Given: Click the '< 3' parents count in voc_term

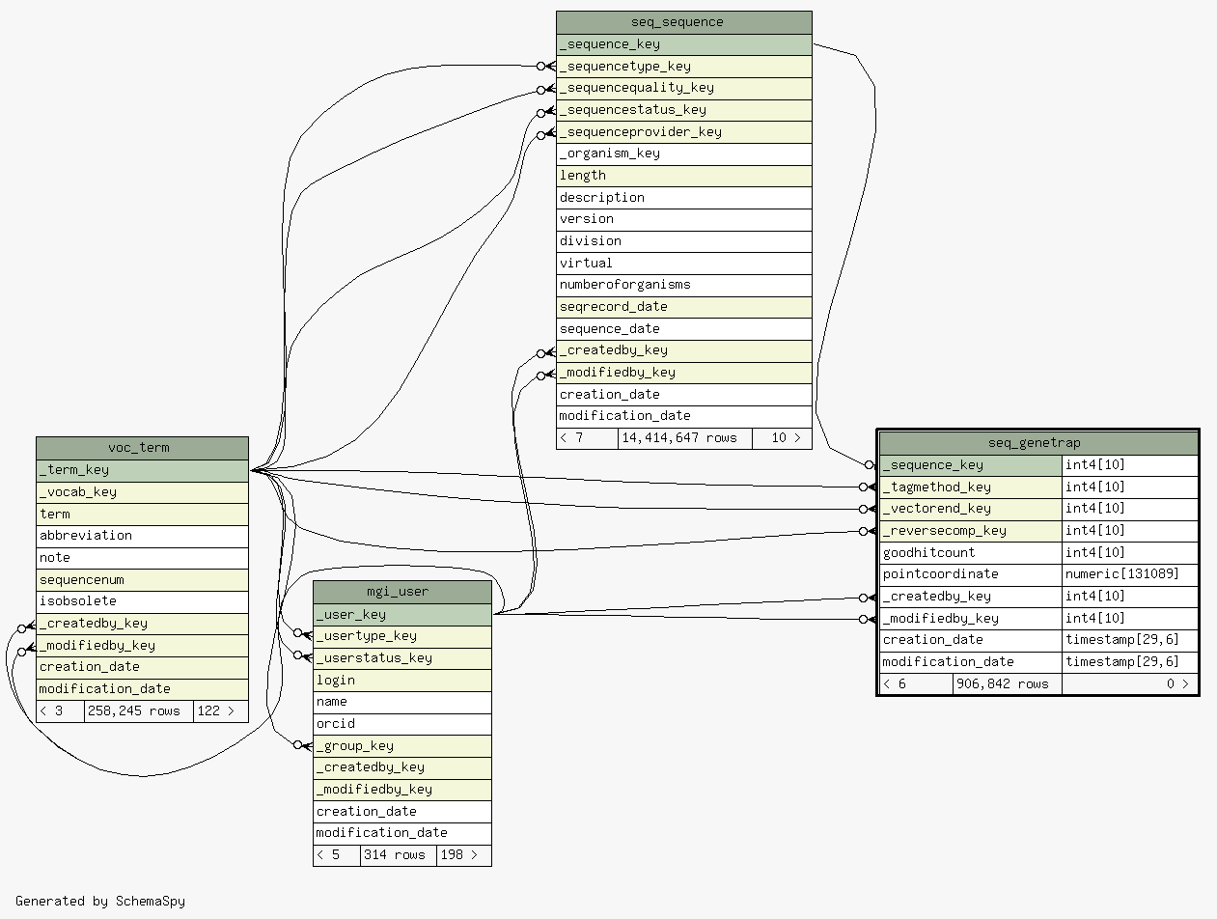Looking at the screenshot, I should pos(61,711).
